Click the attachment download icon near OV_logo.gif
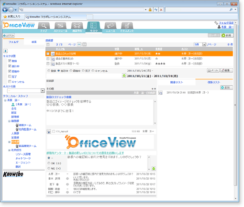Viewport: 244px width, 207px height. click(x=49, y=131)
